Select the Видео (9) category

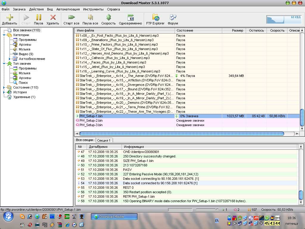click(26, 54)
